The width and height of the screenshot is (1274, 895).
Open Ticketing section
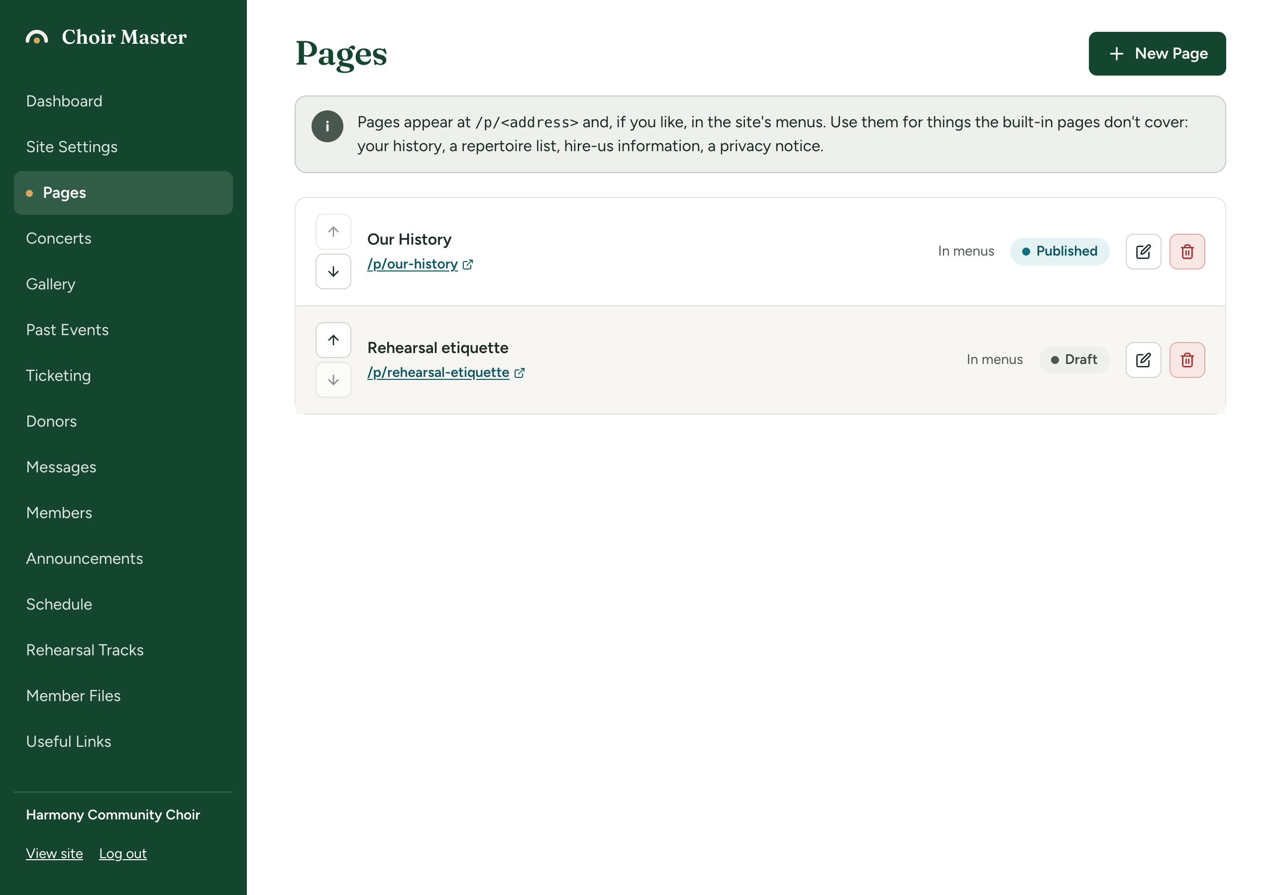pos(123,375)
